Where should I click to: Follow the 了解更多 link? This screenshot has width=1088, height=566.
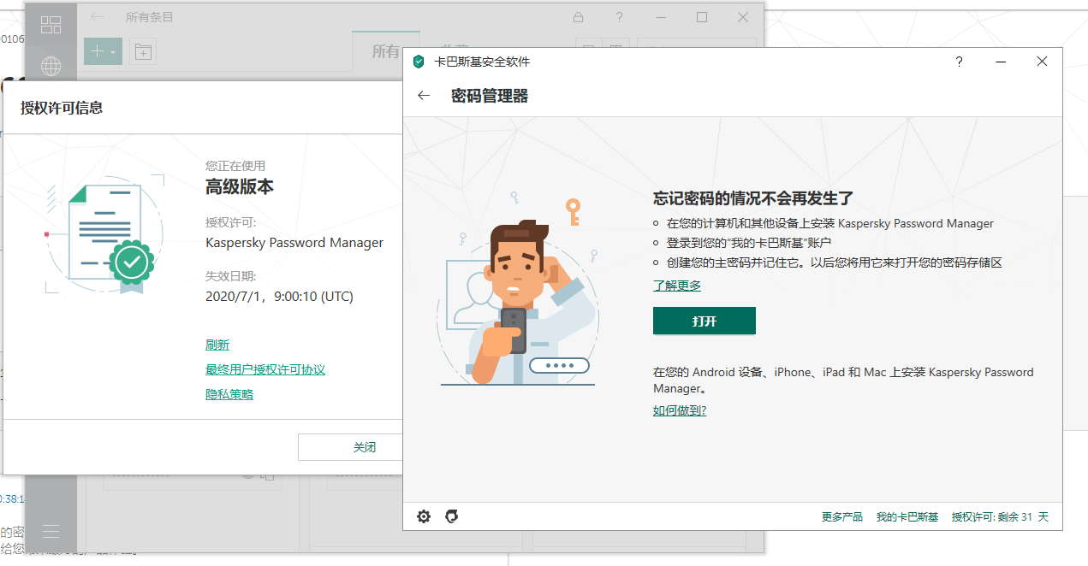pos(677,286)
